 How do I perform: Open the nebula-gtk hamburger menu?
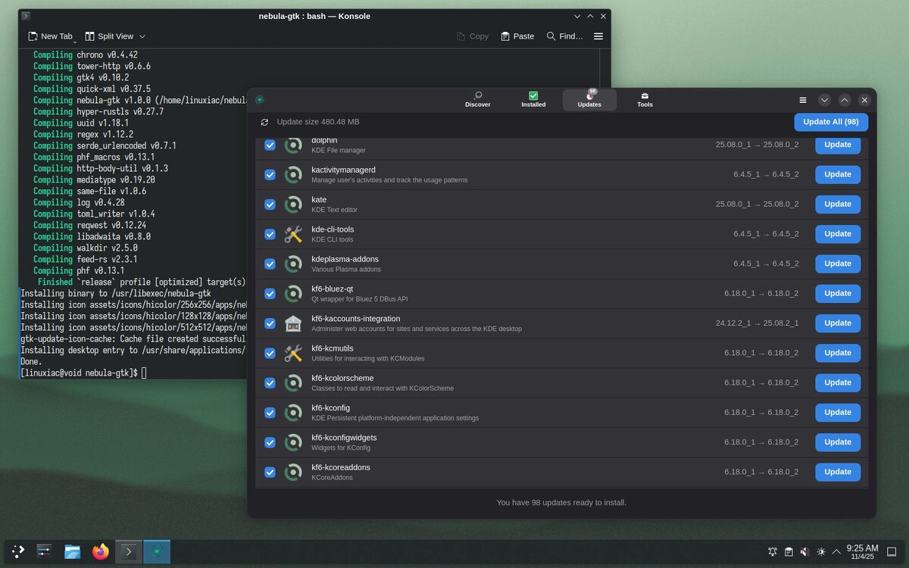802,99
